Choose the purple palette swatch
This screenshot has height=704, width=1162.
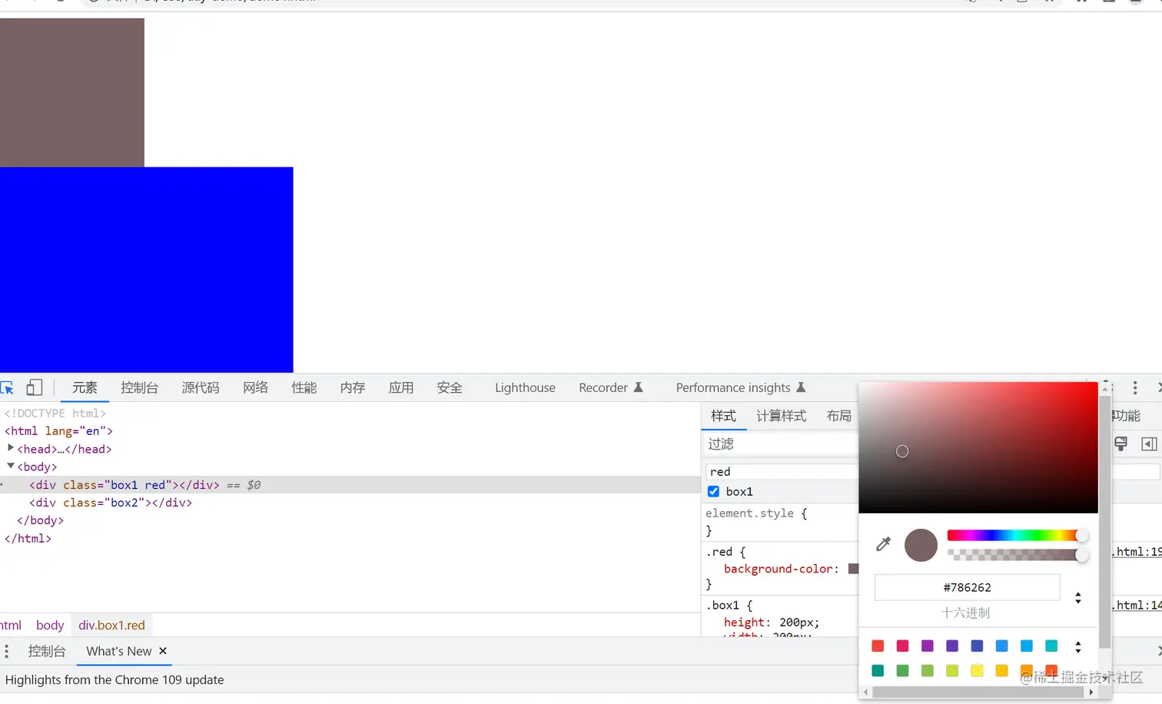928,646
